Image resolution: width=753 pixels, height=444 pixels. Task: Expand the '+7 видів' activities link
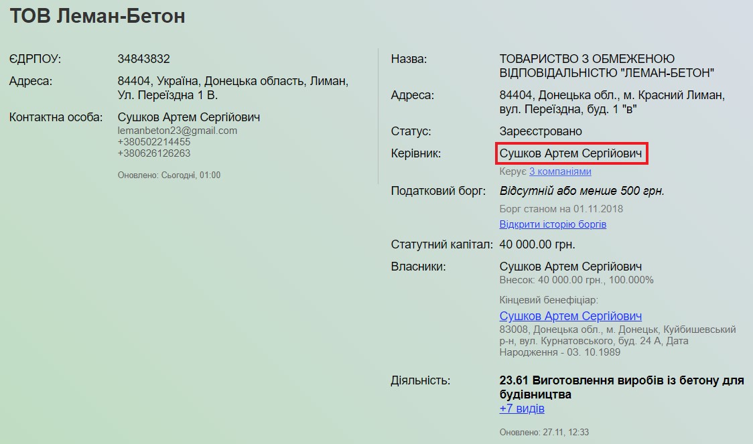coord(522,409)
